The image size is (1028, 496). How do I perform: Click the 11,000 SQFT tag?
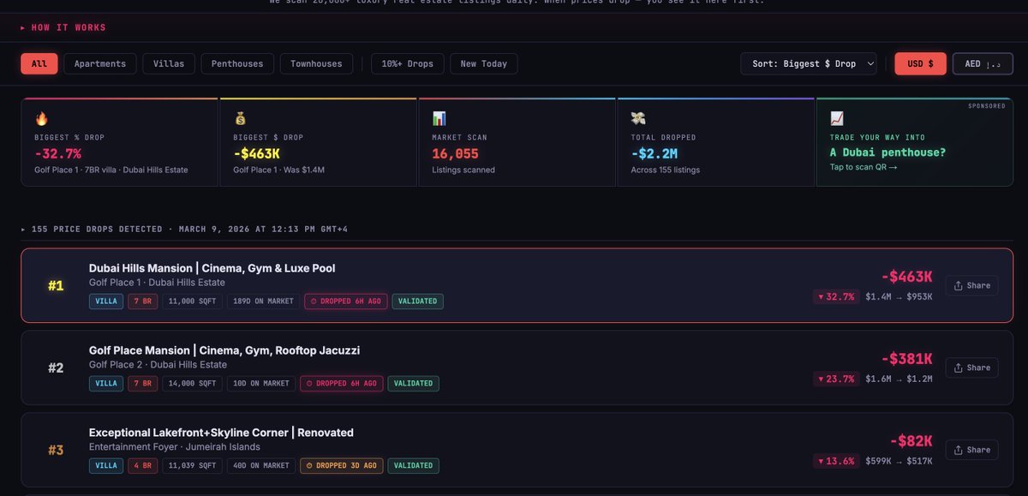pyautogui.click(x=193, y=302)
